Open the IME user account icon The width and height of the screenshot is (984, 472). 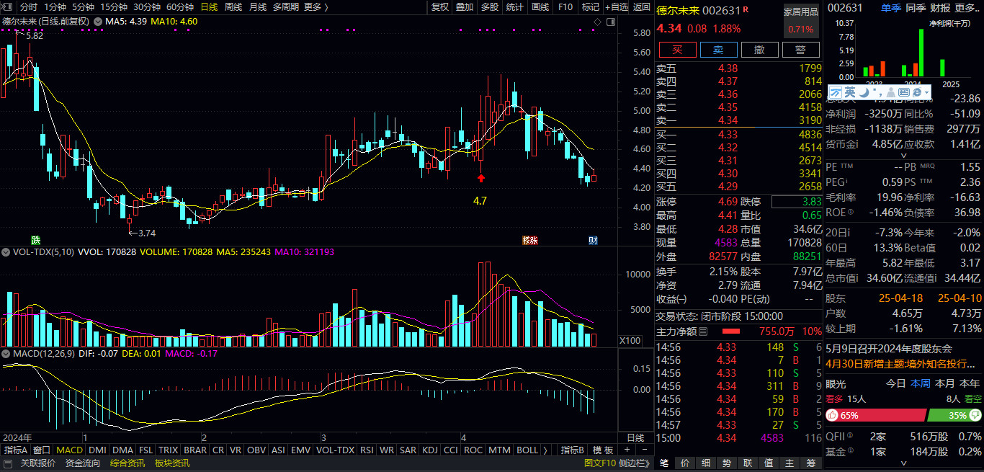pos(890,92)
